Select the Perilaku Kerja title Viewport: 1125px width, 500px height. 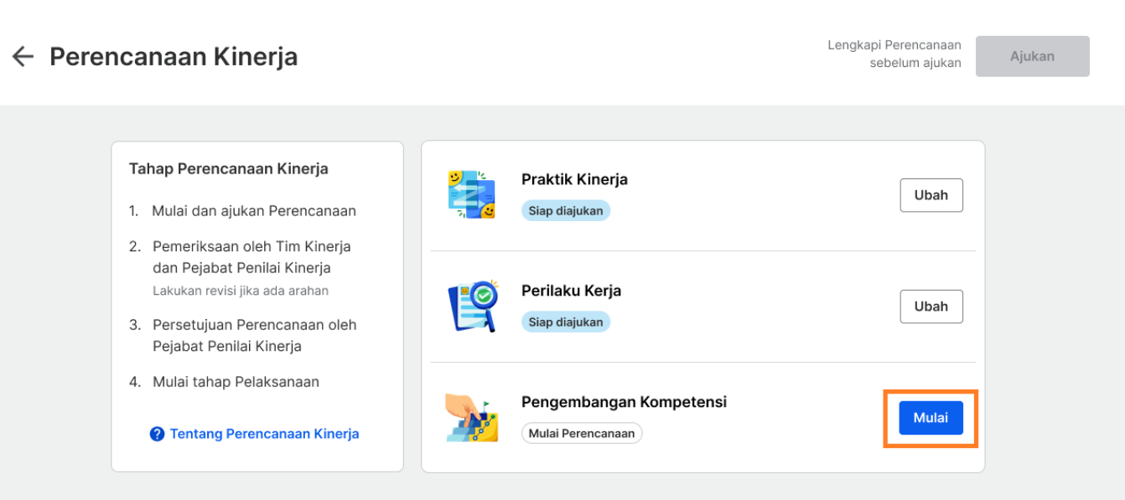(x=571, y=291)
